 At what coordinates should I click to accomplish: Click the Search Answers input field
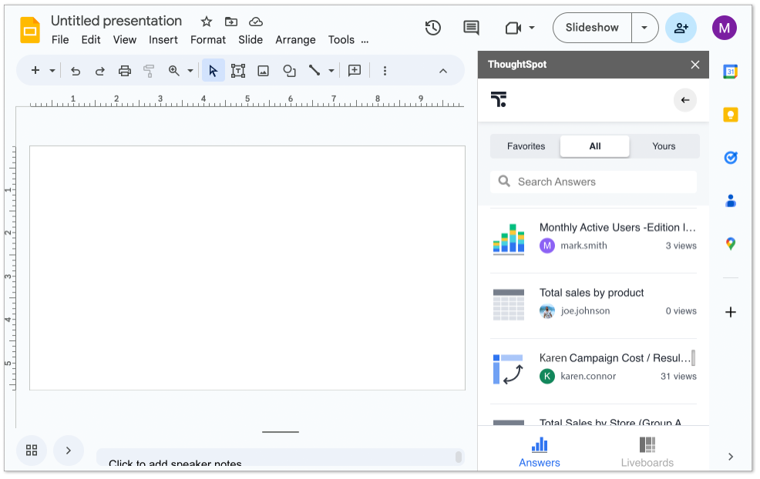[593, 181]
